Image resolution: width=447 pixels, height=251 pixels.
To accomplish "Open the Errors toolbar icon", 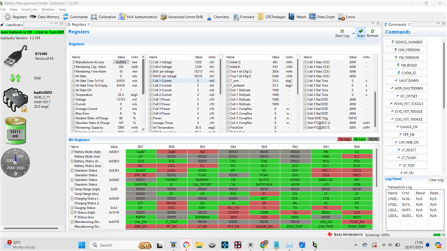I will [342, 17].
